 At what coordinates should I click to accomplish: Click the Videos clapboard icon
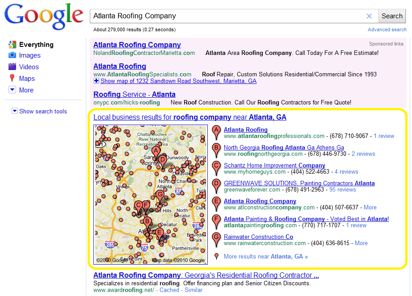[12, 67]
